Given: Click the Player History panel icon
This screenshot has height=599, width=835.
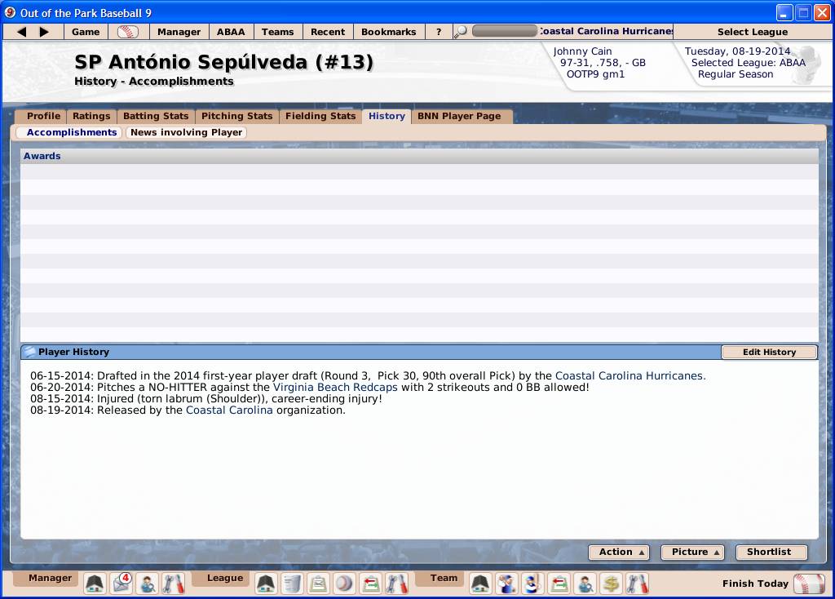Looking at the screenshot, I should pyautogui.click(x=29, y=352).
